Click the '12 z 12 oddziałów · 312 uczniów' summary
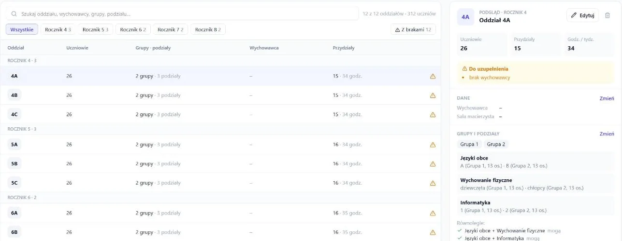The height and width of the screenshot is (241, 622). [399, 14]
